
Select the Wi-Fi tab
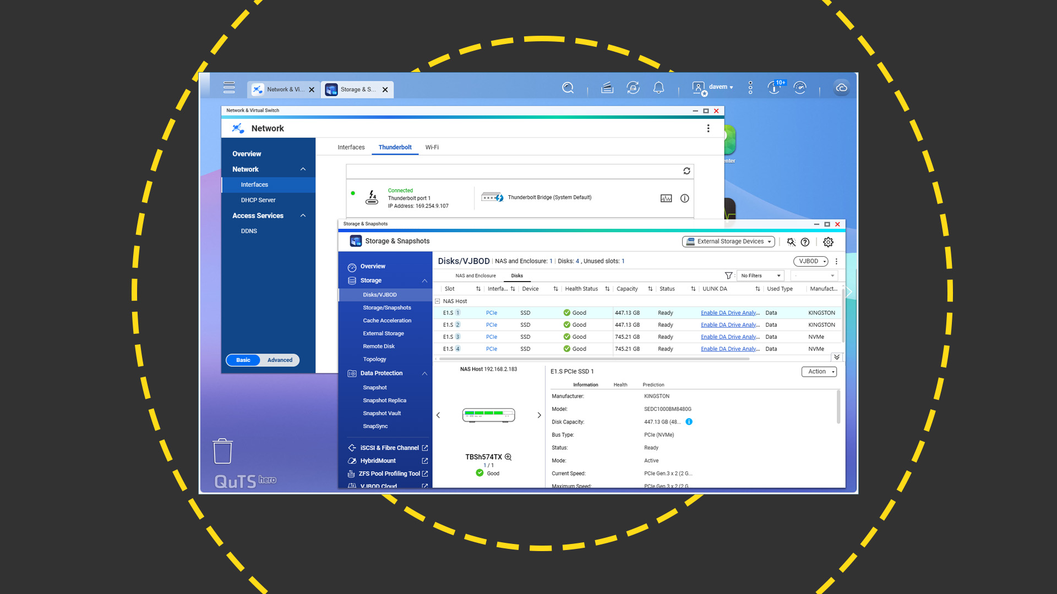(432, 147)
